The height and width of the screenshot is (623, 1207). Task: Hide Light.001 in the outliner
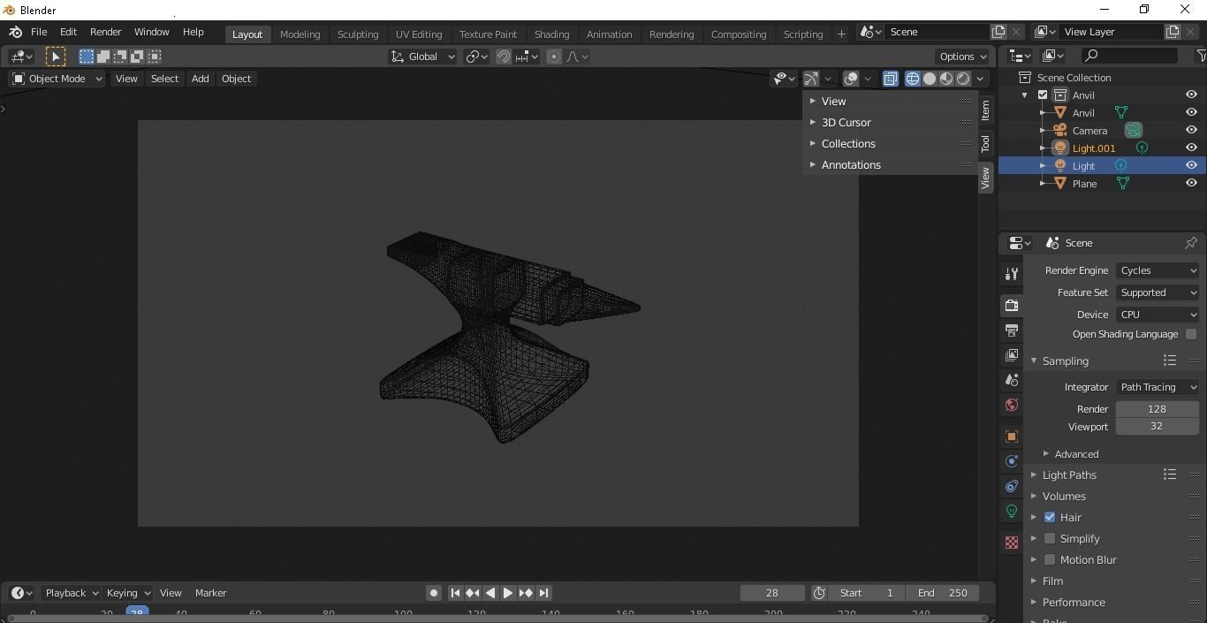click(x=1191, y=148)
